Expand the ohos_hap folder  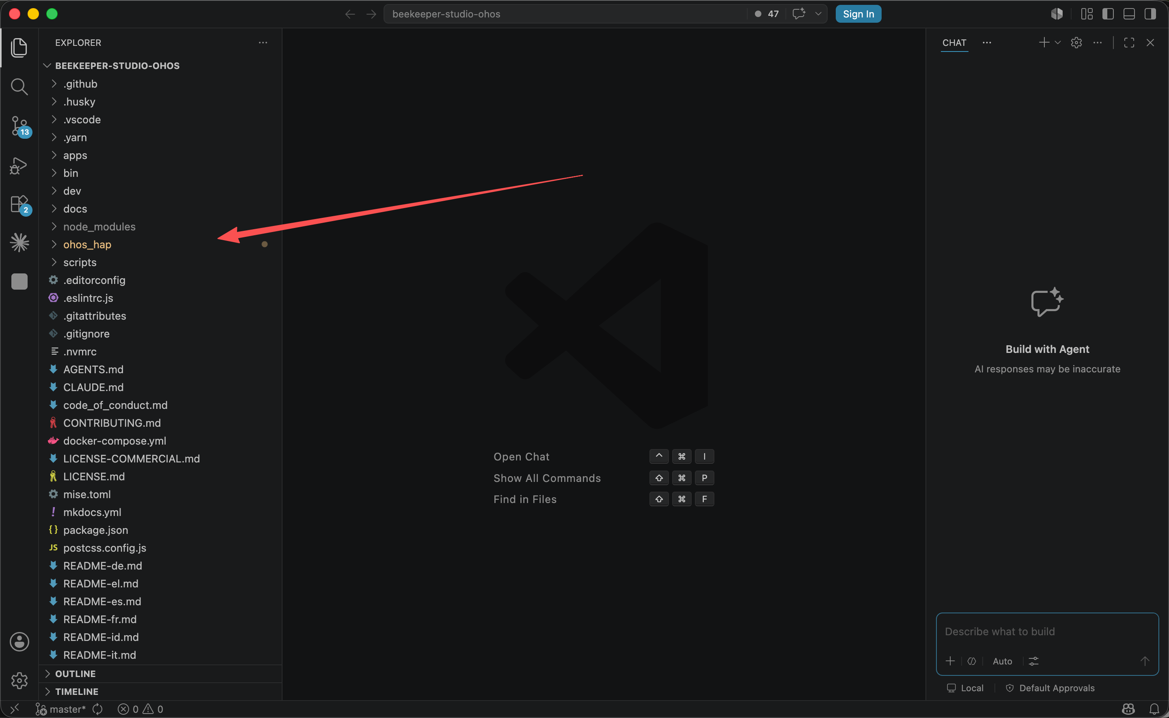click(x=161, y=245)
